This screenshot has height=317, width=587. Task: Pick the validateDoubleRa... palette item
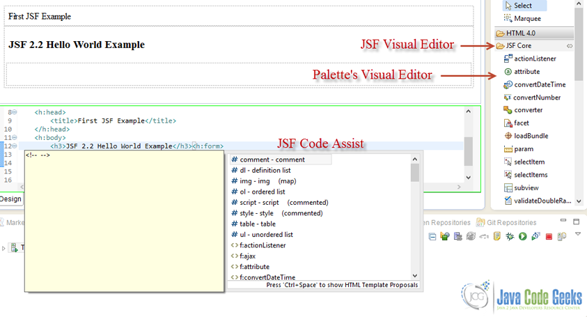[x=538, y=201]
